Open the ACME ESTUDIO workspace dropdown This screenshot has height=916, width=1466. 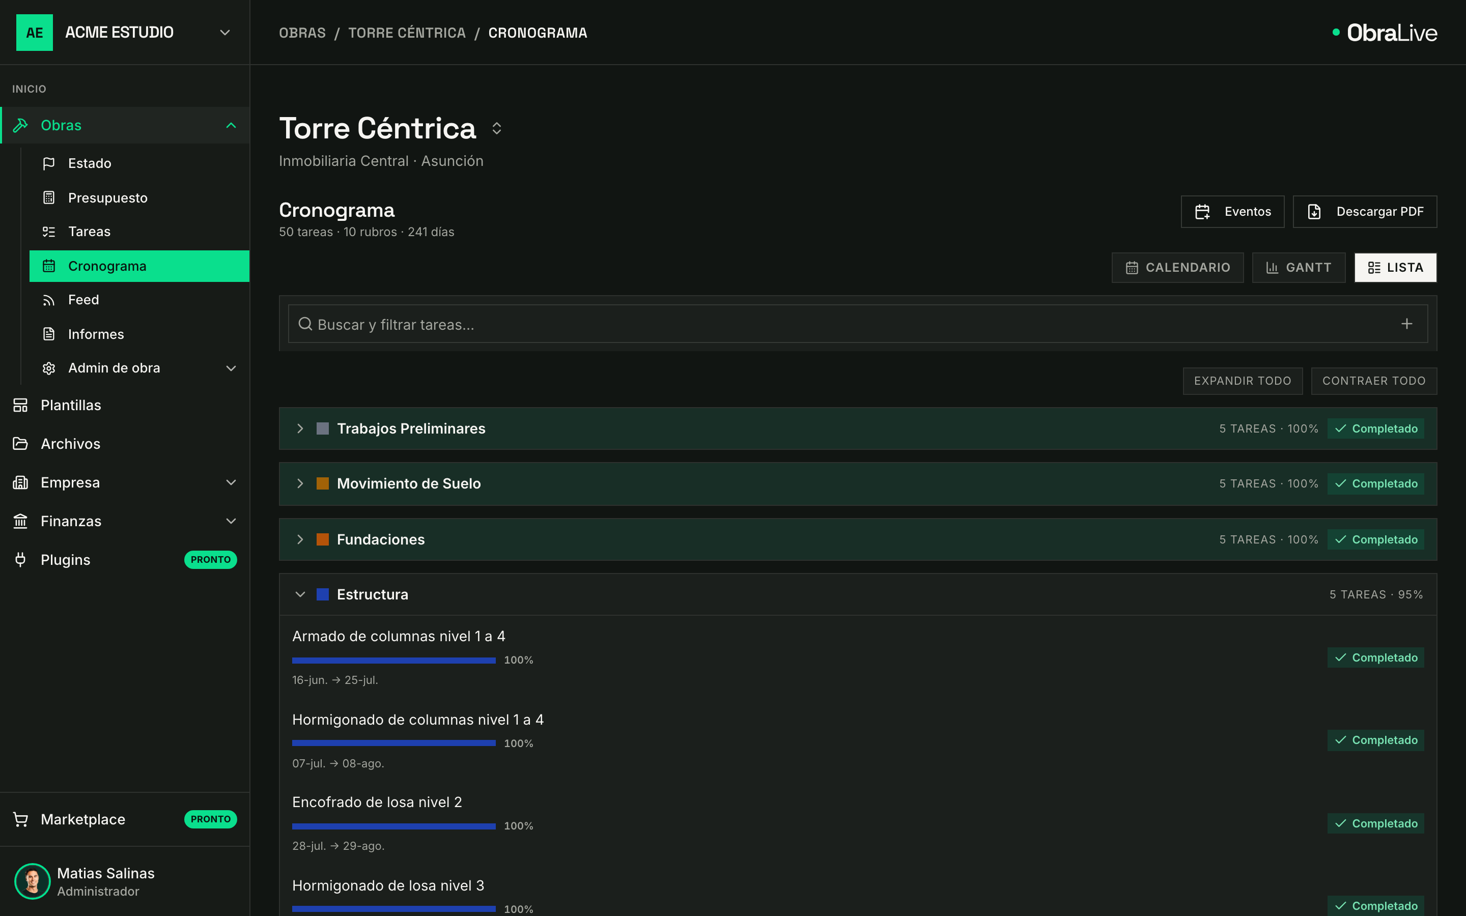click(x=225, y=32)
